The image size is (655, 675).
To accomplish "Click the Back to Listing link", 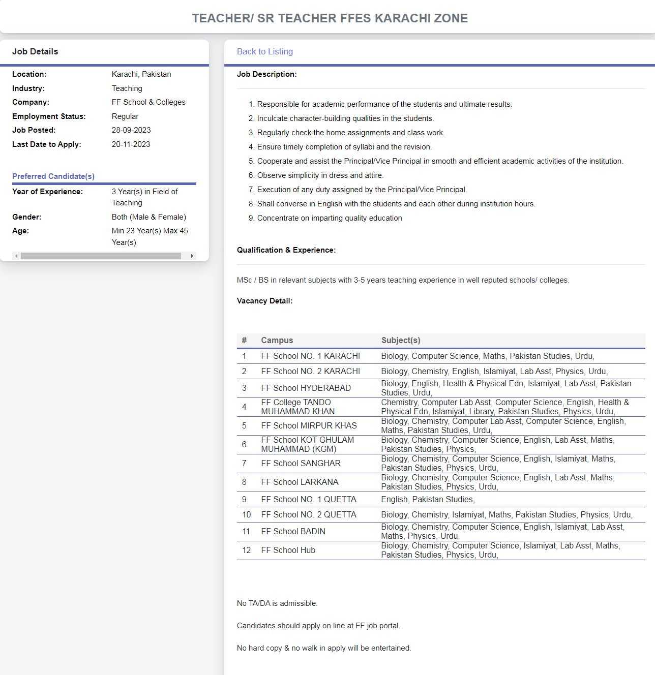I will click(264, 51).
